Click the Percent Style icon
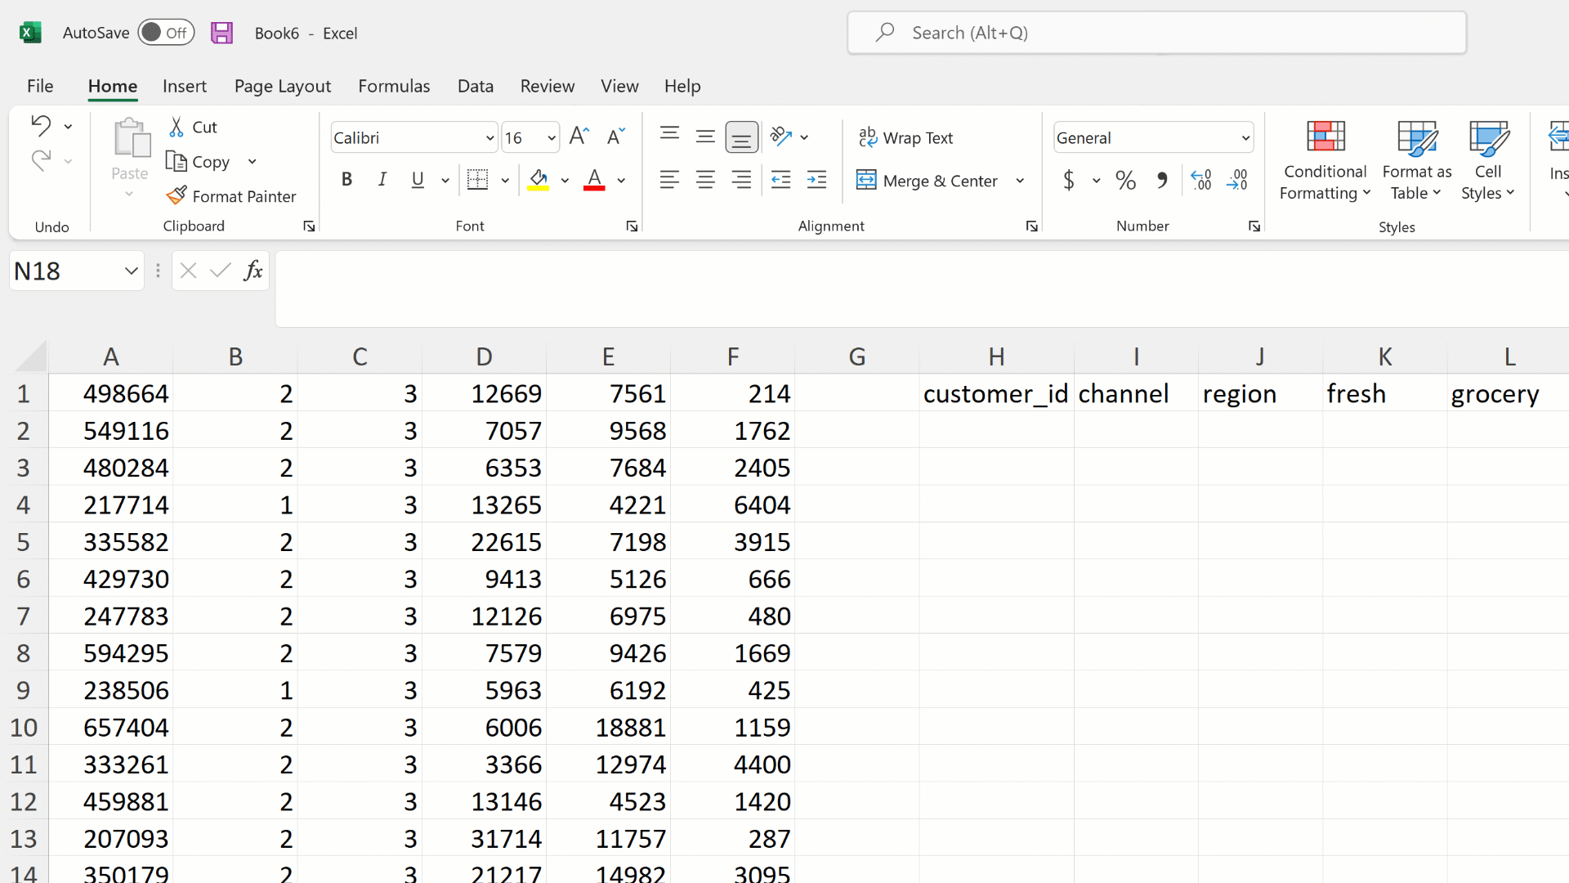The width and height of the screenshot is (1569, 883). (x=1125, y=180)
